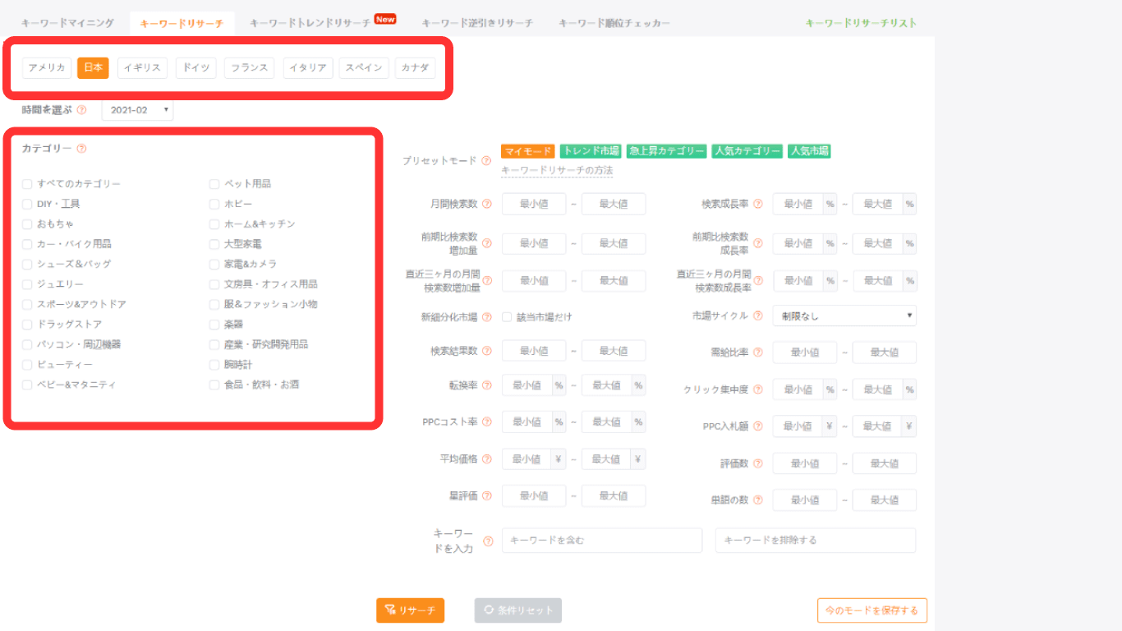Click help icon beside プリセットモード
1122x631 pixels.
click(486, 161)
